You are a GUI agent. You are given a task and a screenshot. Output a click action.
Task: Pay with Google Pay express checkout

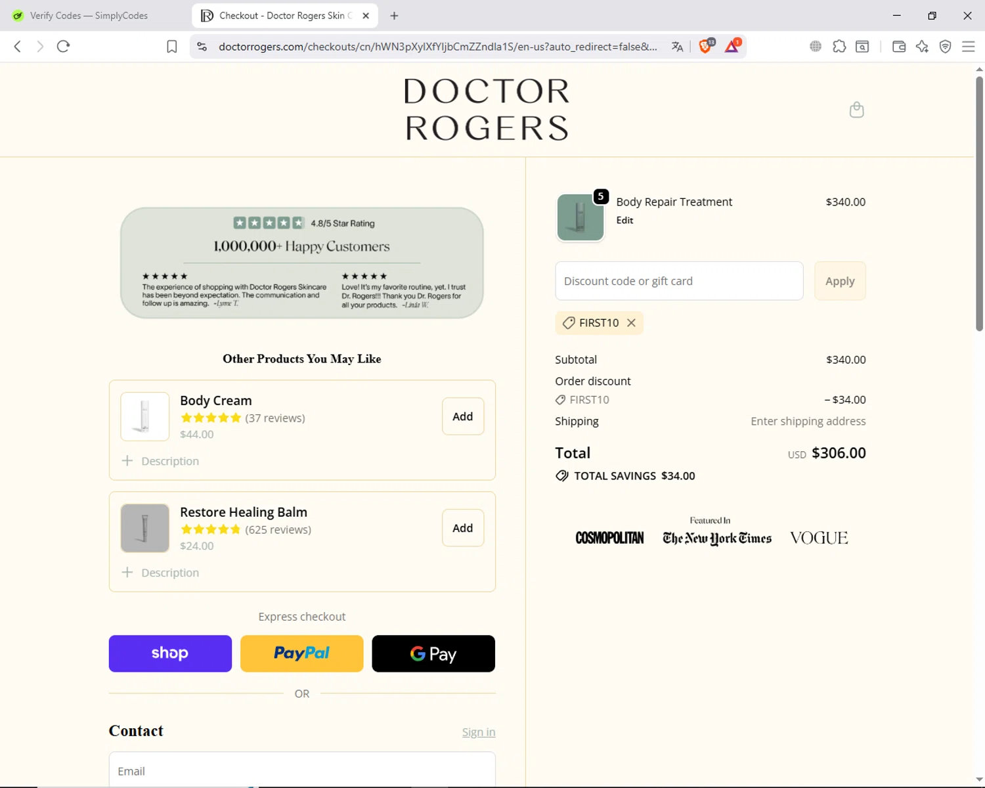433,653
